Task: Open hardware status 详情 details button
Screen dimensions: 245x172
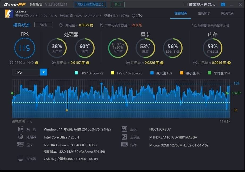Action: point(44,25)
